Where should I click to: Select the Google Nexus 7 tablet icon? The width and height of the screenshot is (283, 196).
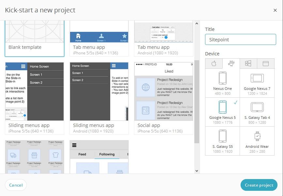point(257,78)
